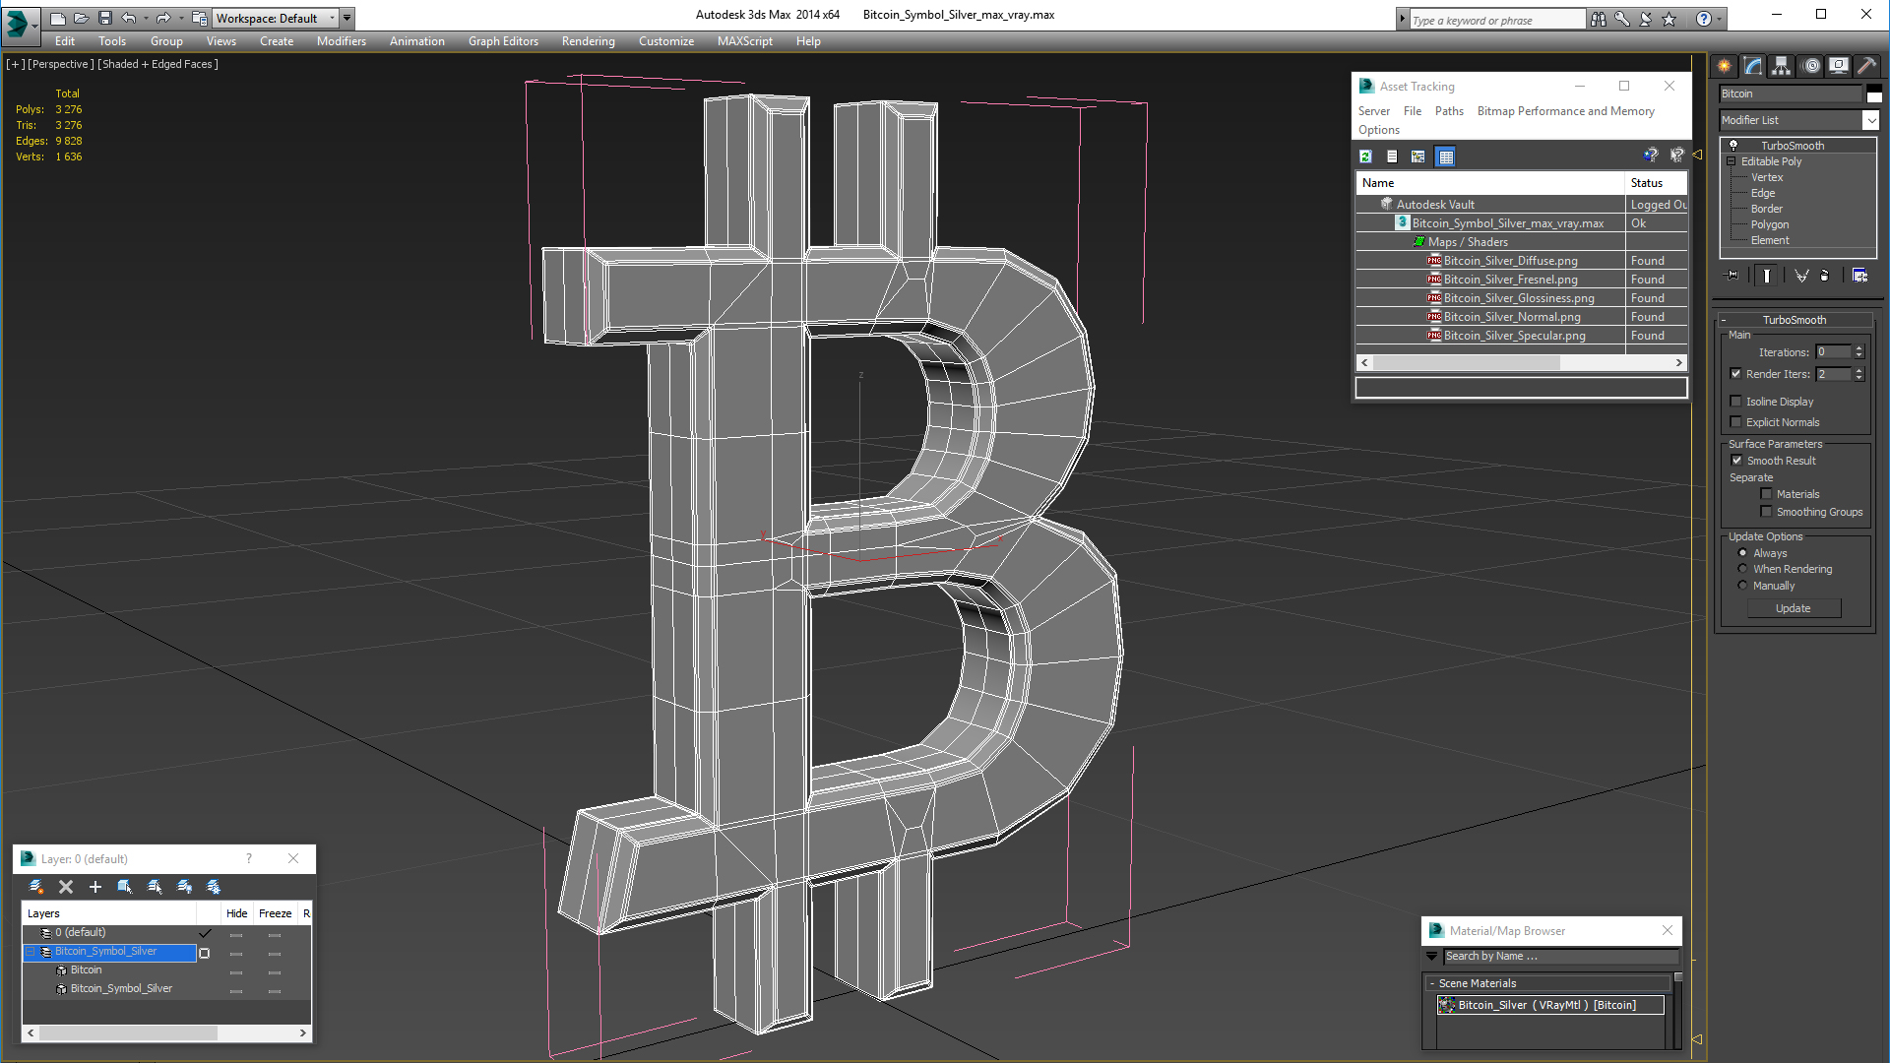The image size is (1890, 1063).
Task: Click the Save File icon in quick toolbar
Action: pos(104,18)
